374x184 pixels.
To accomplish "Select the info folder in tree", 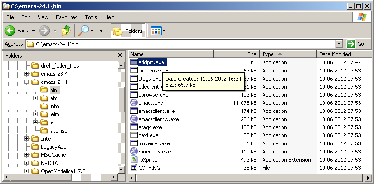I will click(54, 106).
